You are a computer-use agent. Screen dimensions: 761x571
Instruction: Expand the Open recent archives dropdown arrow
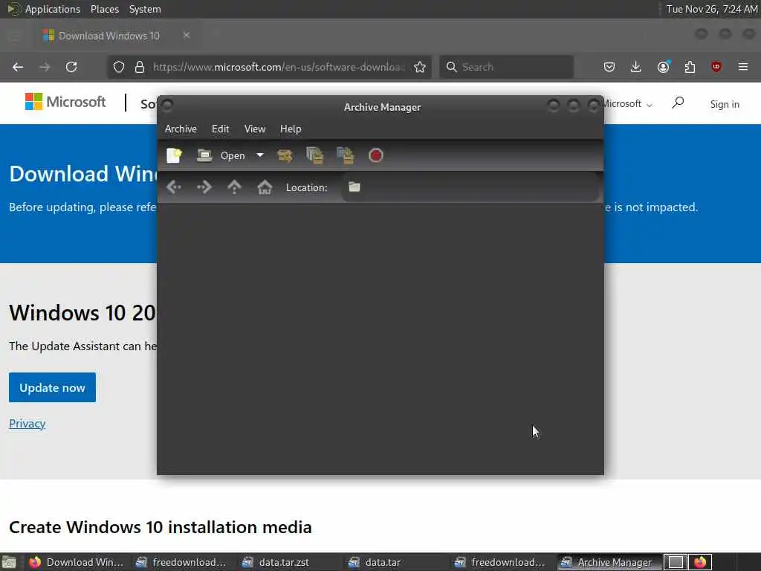[x=260, y=155]
